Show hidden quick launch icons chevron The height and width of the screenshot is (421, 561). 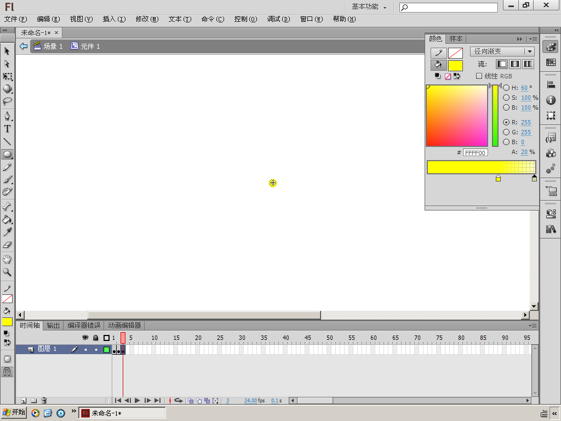point(74,411)
